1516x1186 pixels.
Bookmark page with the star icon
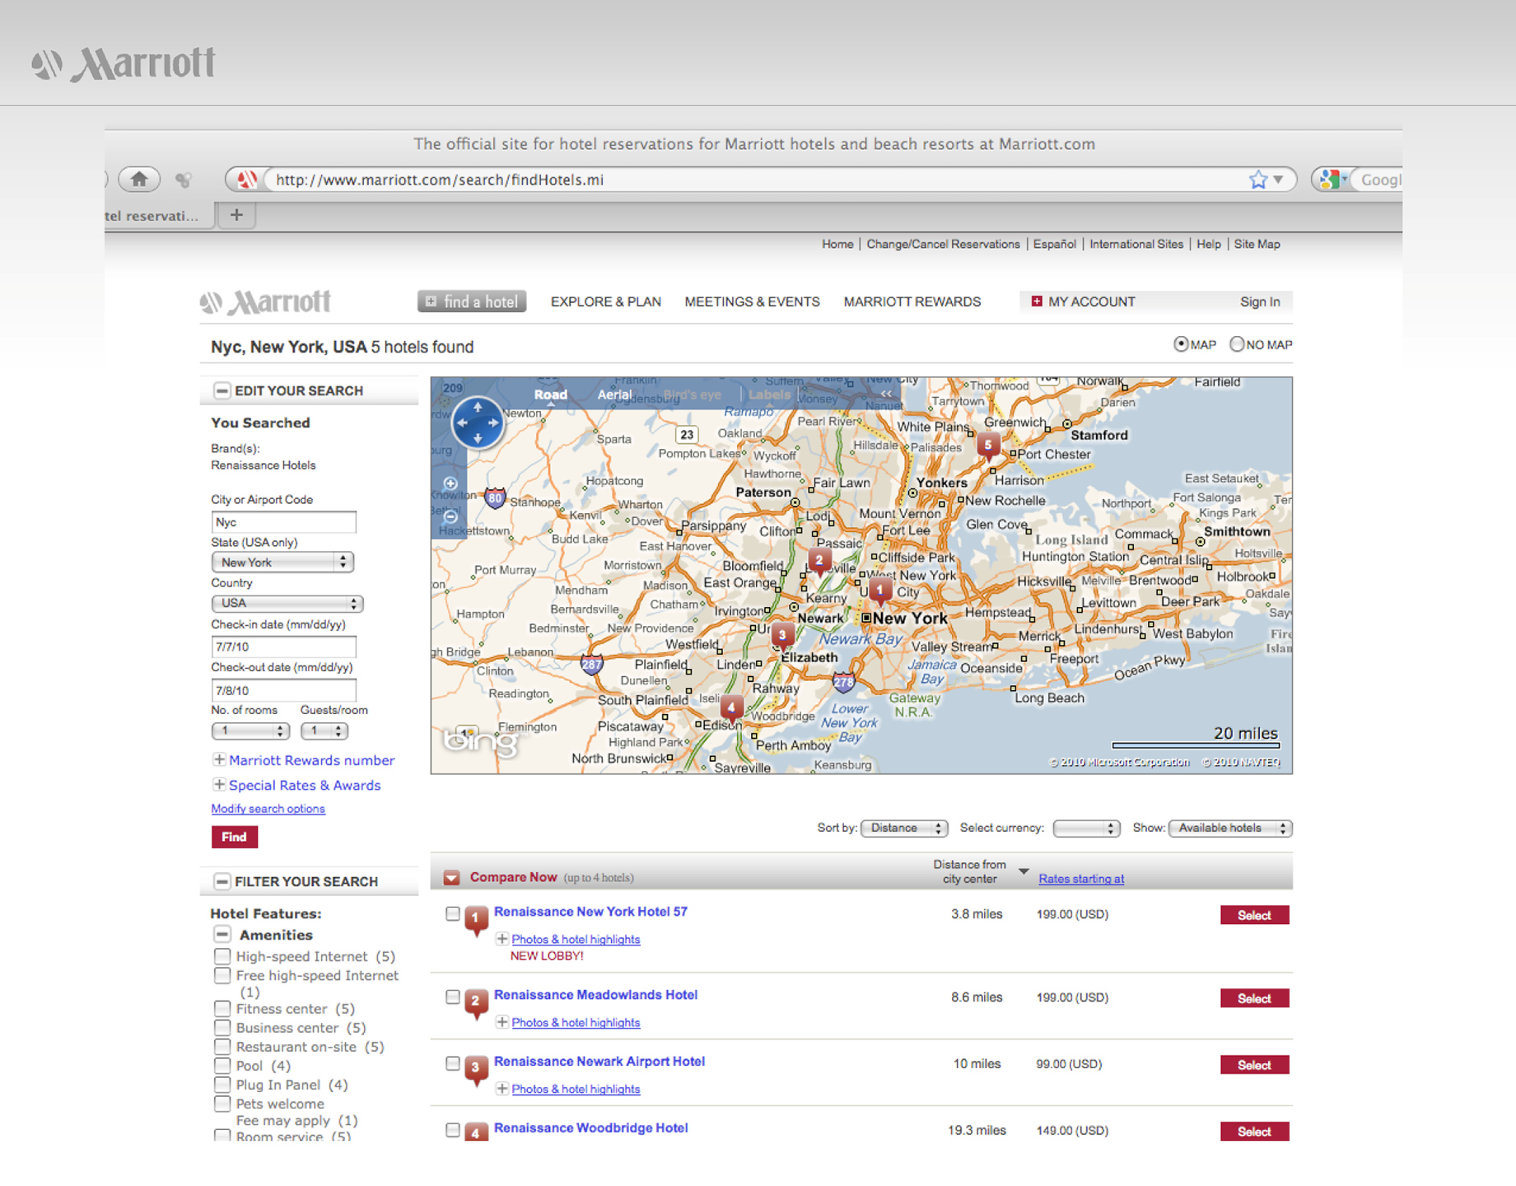click(1257, 180)
